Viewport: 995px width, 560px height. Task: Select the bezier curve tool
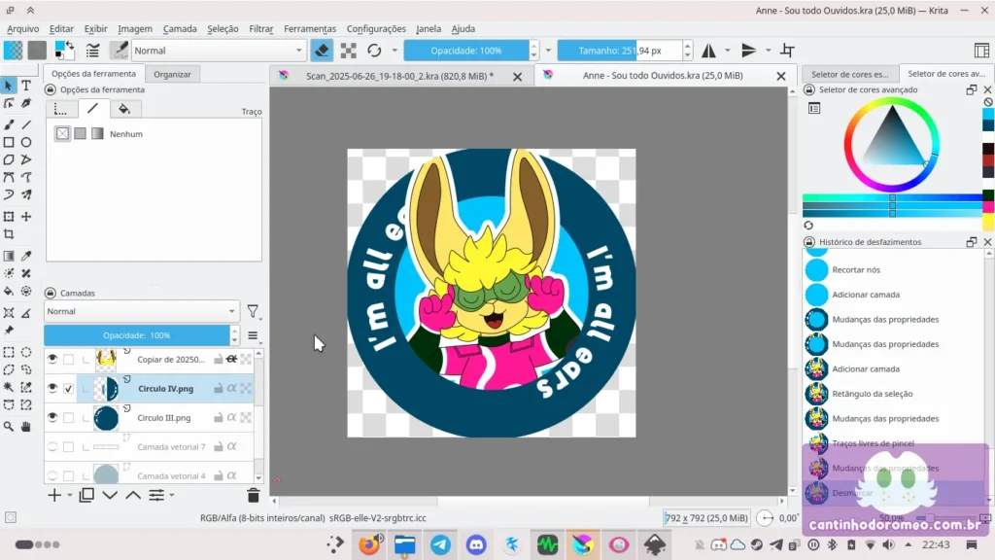coord(8,177)
